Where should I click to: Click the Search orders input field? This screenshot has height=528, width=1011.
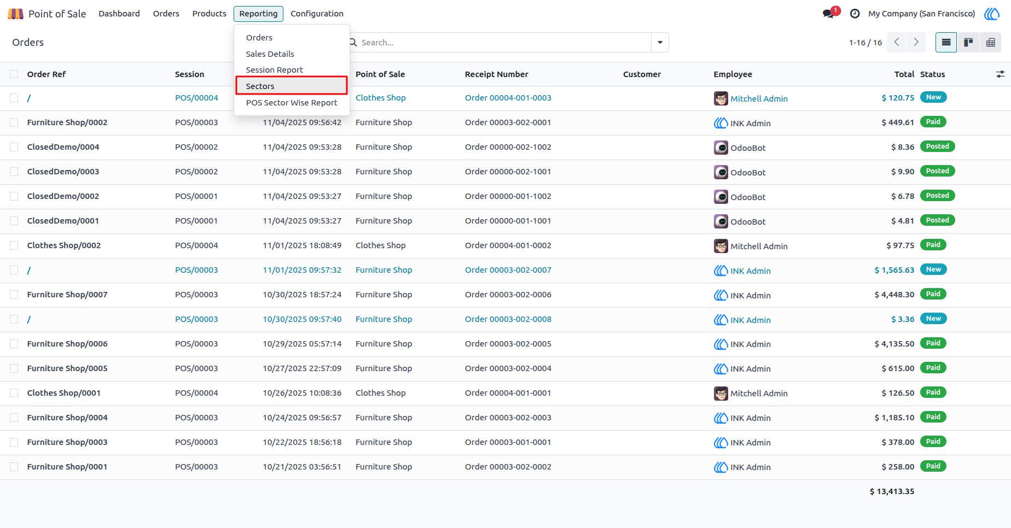coord(503,43)
